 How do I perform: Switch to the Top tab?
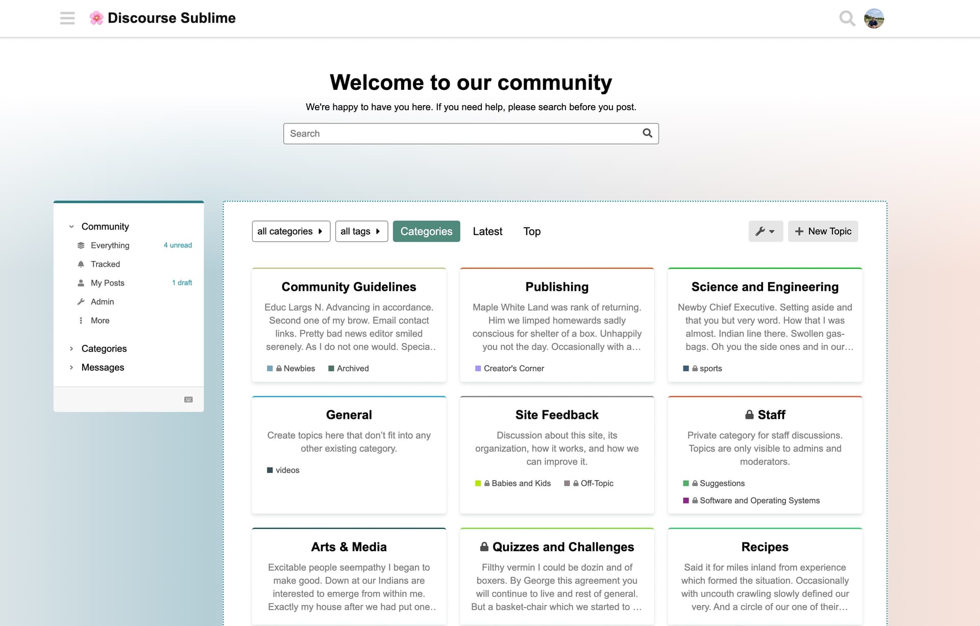[531, 231]
